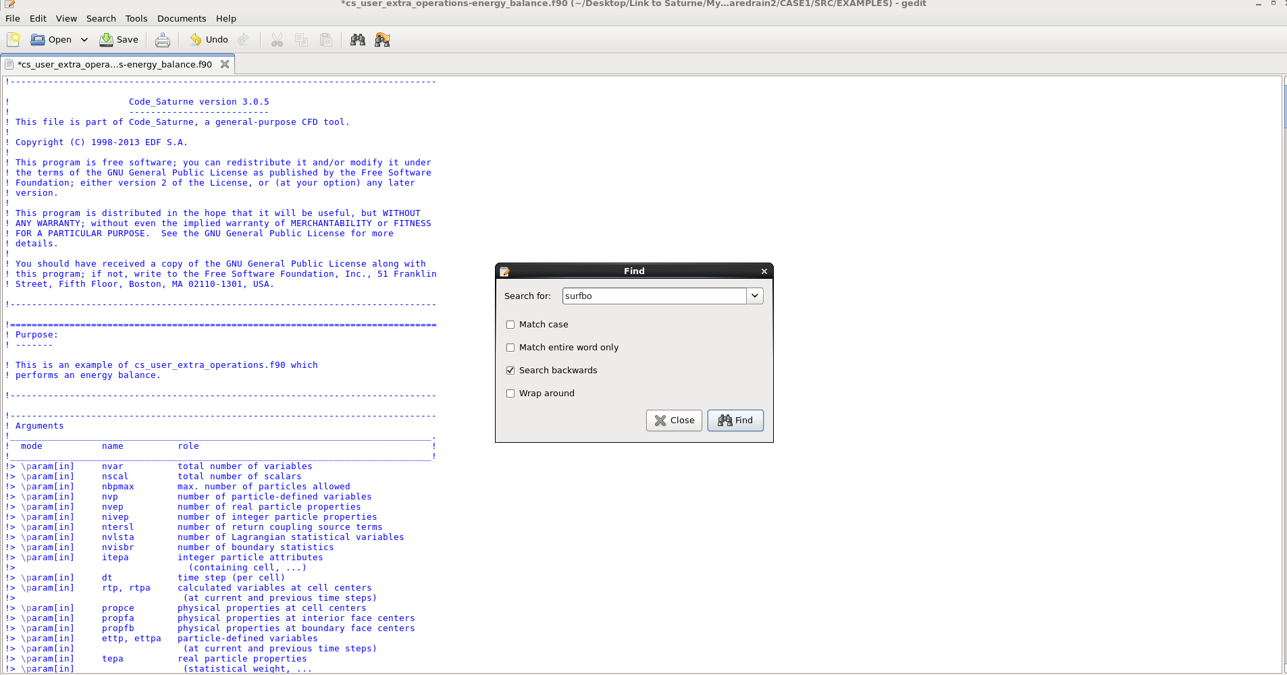This screenshot has width=1287, height=675.
Task: Open Find and Replace toolbar icon
Action: (x=382, y=40)
